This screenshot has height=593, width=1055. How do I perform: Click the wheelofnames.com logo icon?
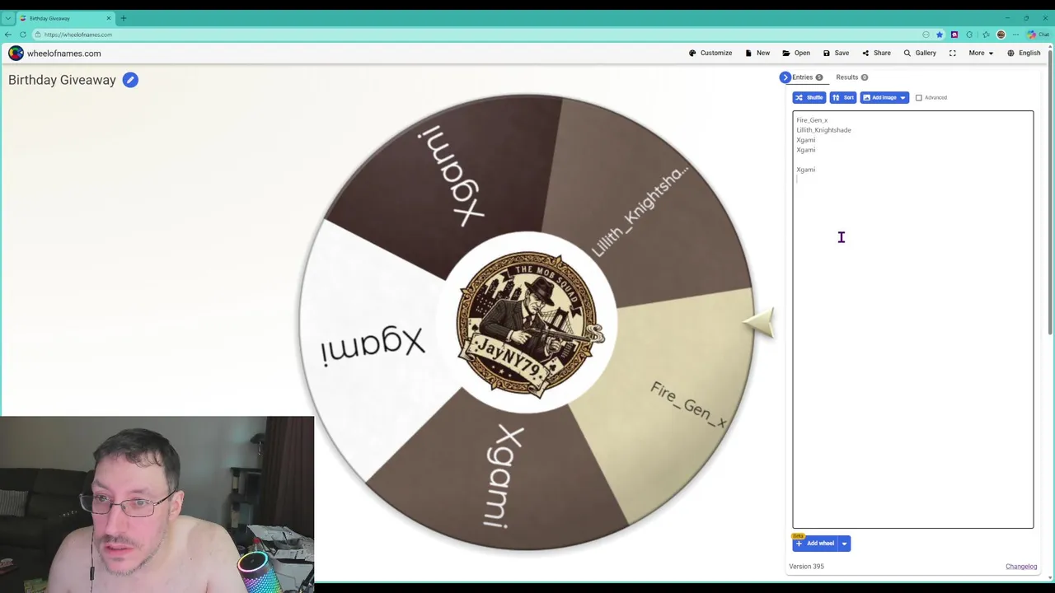point(16,54)
